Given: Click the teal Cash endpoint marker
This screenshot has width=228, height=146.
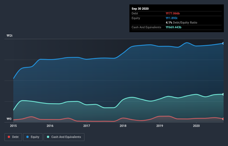Looking at the screenshot, I should [x=223, y=94].
